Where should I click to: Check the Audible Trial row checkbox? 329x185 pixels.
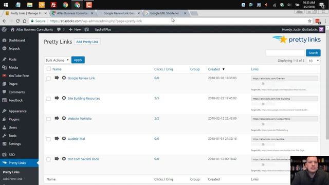pyautogui.click(x=48, y=139)
